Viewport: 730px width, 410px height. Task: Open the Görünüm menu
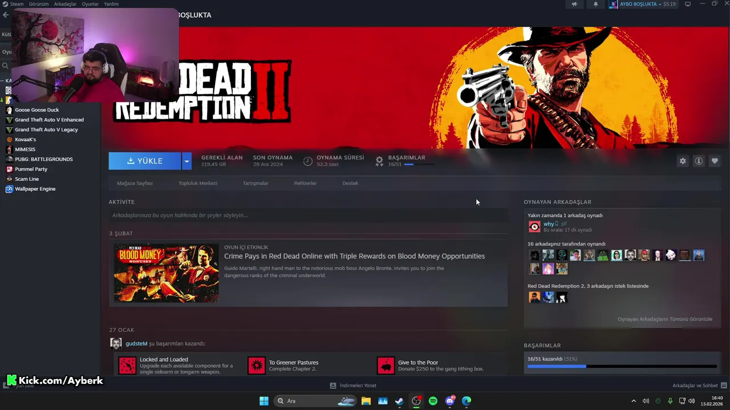pyautogui.click(x=39, y=4)
